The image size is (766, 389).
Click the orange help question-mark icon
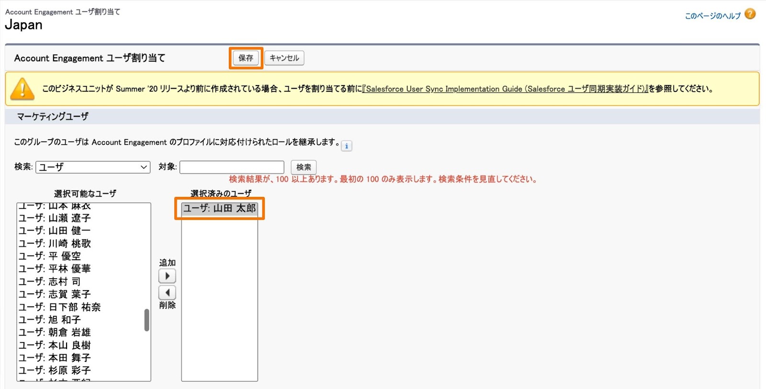(750, 14)
